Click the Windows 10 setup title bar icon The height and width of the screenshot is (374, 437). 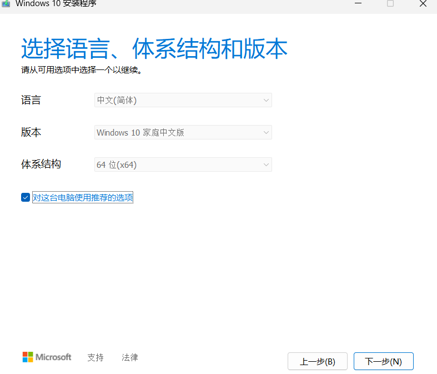click(x=6, y=3)
